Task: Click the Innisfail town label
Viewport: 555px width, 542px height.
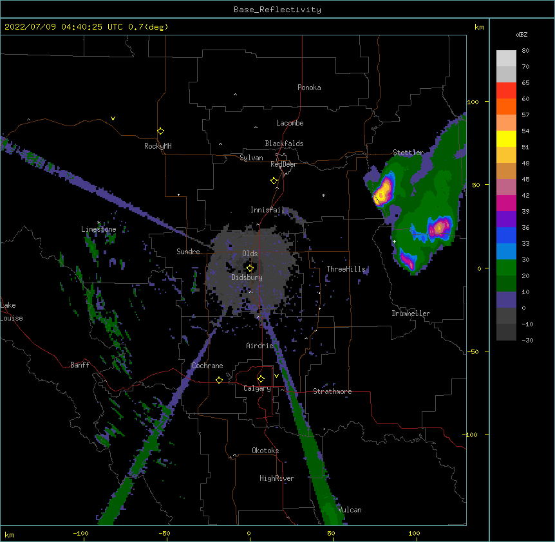Action: click(x=267, y=210)
